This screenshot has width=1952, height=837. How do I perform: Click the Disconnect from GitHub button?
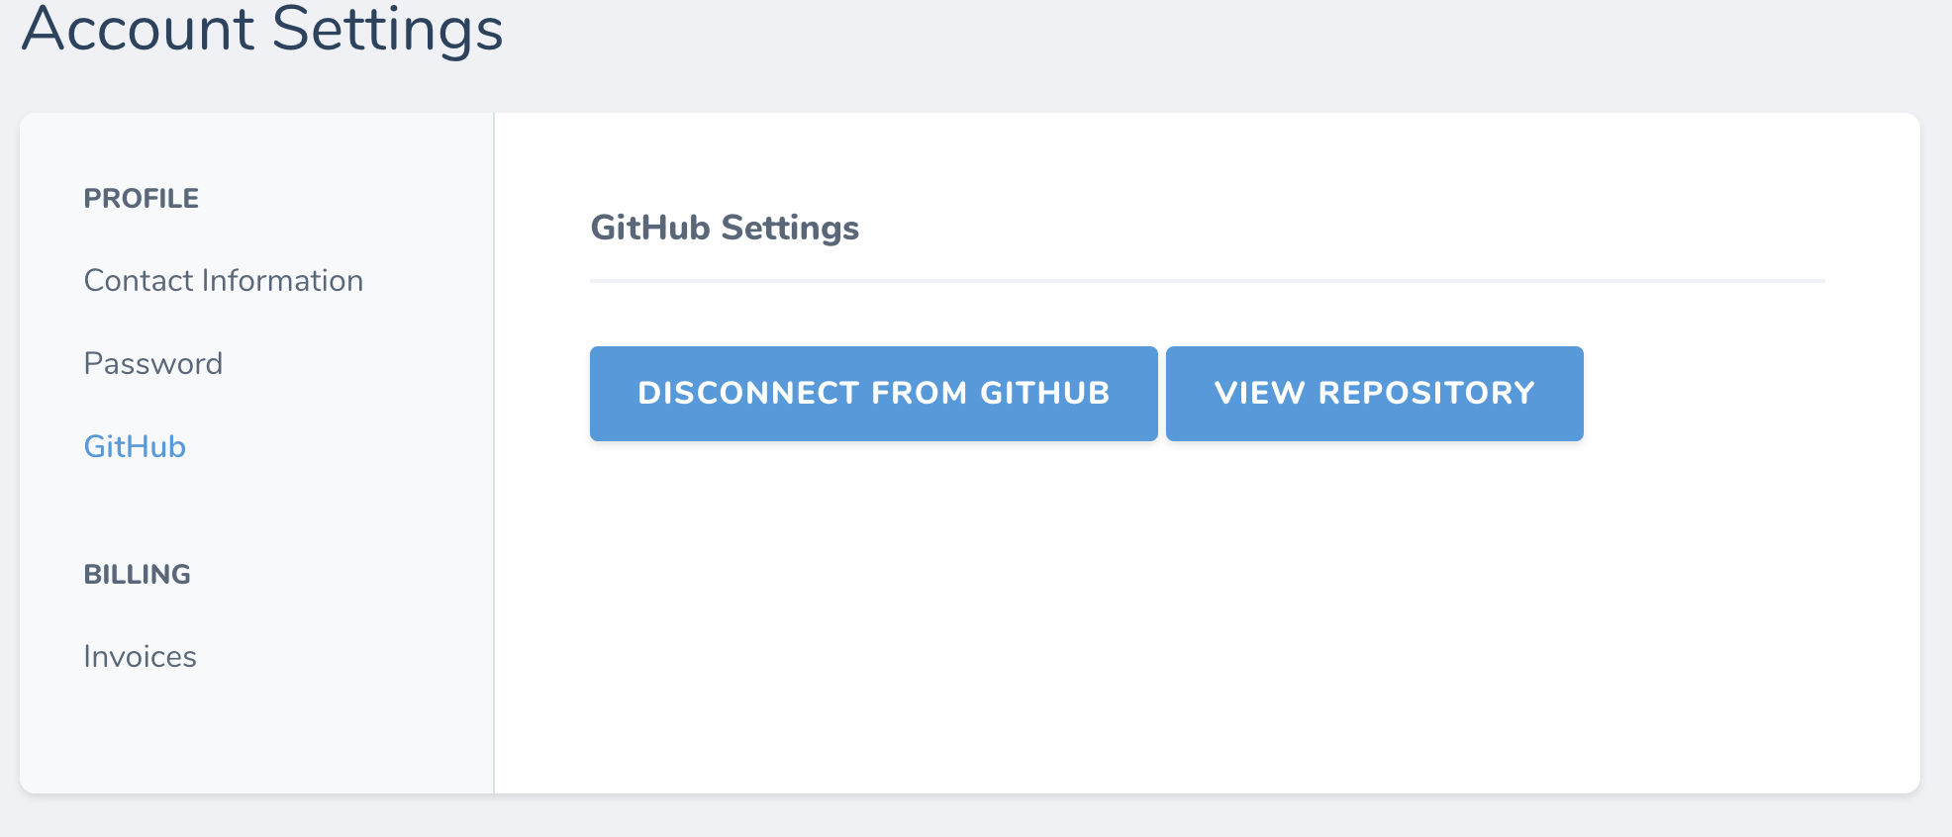pyautogui.click(x=872, y=393)
